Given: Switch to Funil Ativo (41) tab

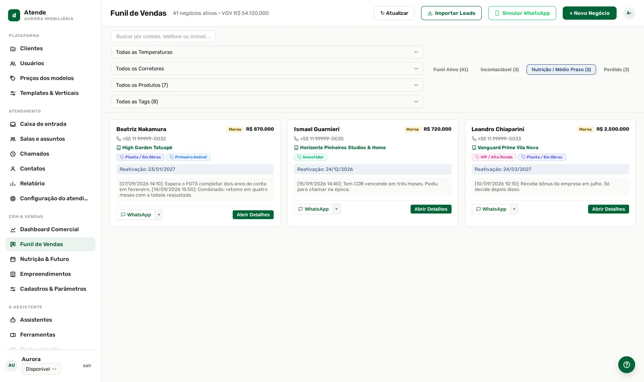Looking at the screenshot, I should (451, 70).
